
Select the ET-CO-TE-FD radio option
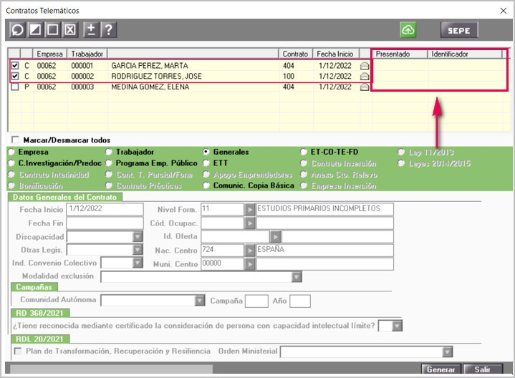point(304,152)
